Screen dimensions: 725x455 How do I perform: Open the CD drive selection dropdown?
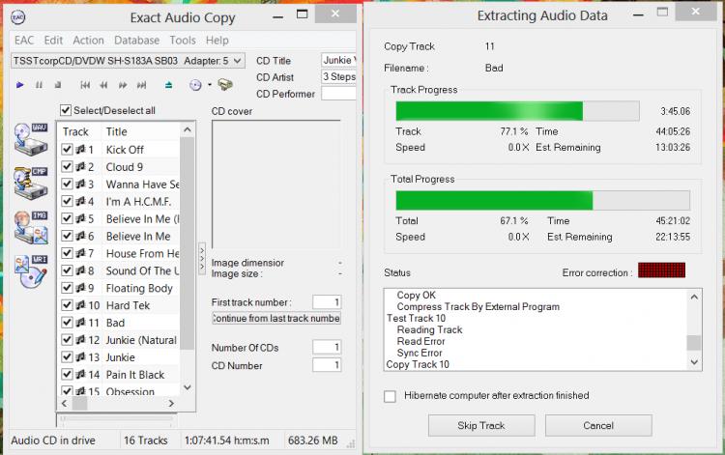[x=128, y=61]
